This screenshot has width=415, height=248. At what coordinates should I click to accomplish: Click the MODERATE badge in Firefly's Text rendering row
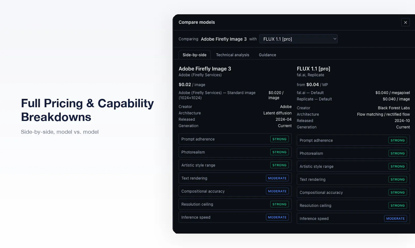[277, 178]
